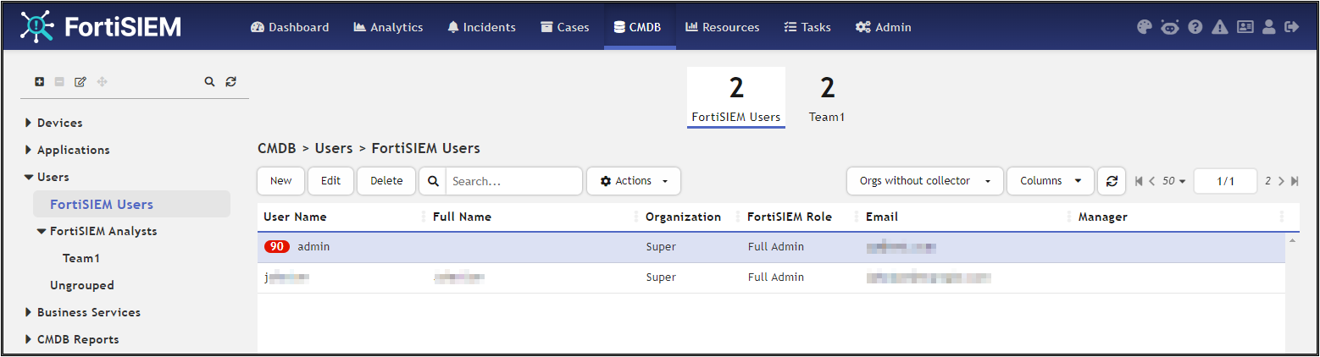This screenshot has height=357, width=1320.
Task: Click the New user button
Action: (x=281, y=181)
